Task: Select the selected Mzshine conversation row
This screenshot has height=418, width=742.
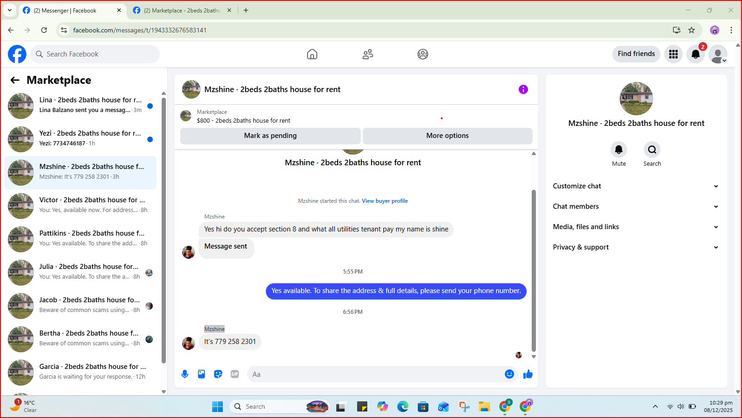Action: pyautogui.click(x=81, y=173)
